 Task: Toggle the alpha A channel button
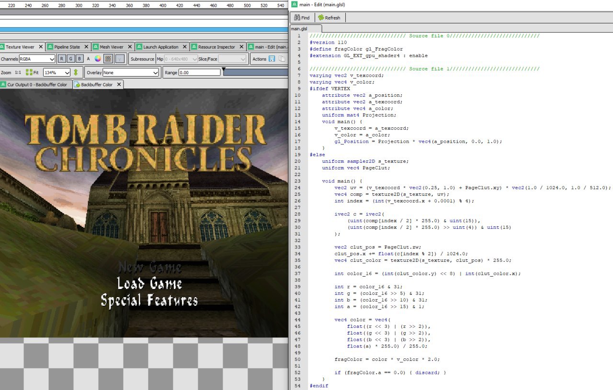[x=88, y=59]
